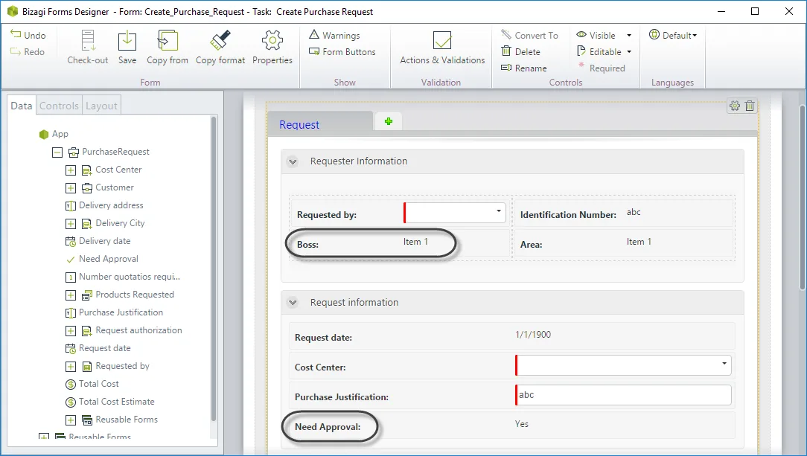Viewport: 807px width, 456px height.
Task: Click the Undo icon
Action: (16, 34)
